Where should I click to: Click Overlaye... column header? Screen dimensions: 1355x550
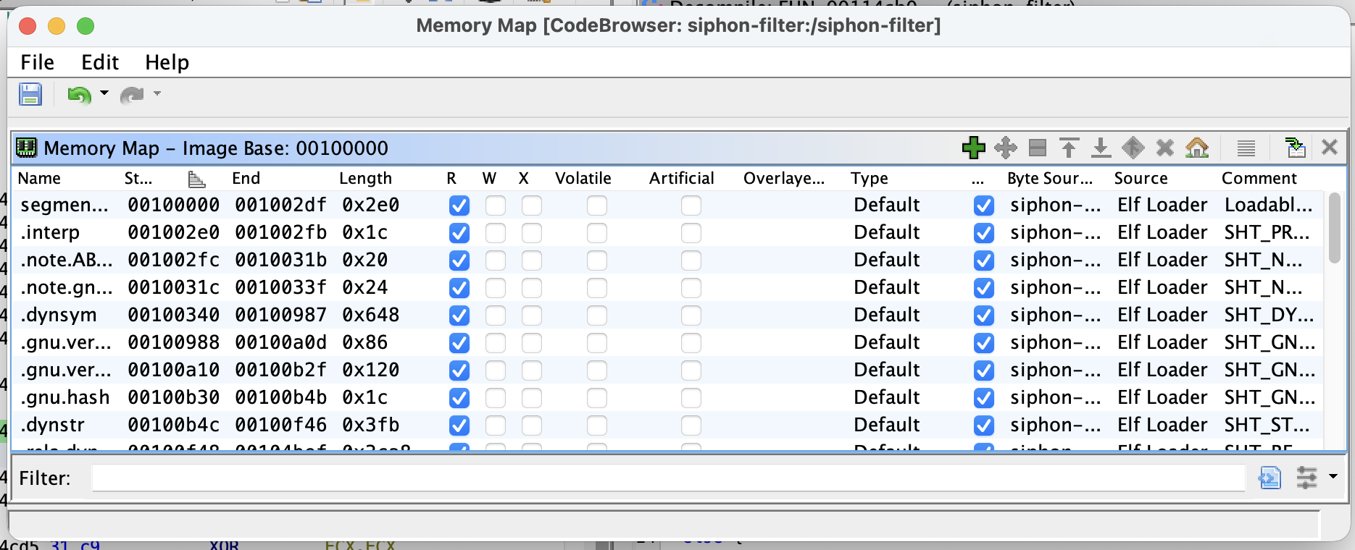click(784, 179)
